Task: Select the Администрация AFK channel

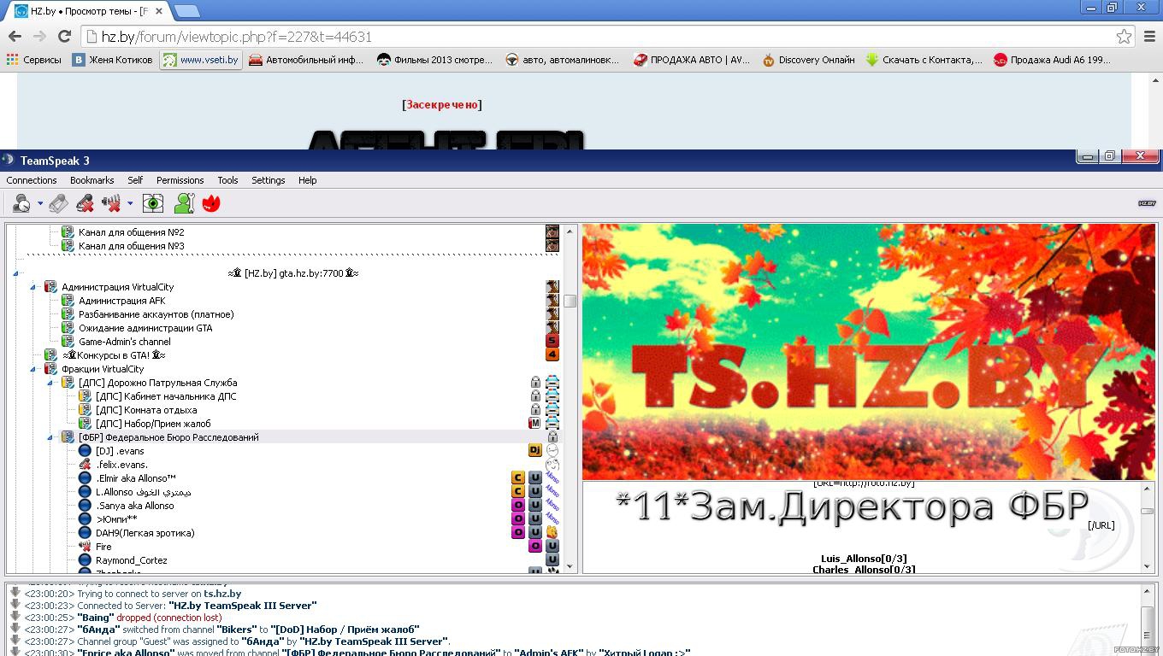Action: point(121,301)
